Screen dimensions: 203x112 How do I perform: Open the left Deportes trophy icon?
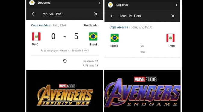click(32, 3)
